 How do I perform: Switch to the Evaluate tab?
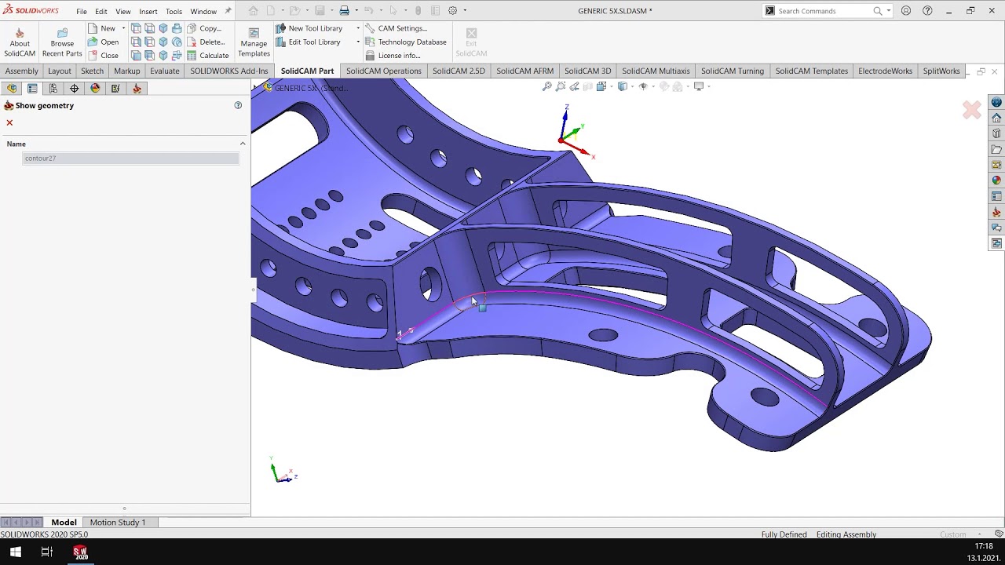(165, 71)
